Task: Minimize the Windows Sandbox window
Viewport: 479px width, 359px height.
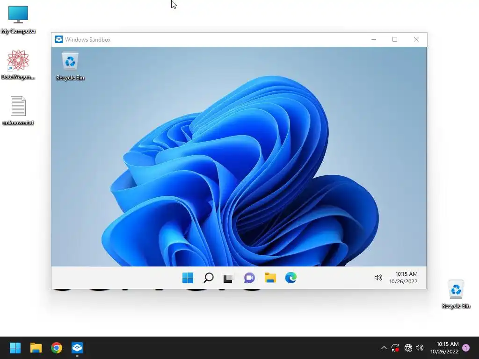Action: tap(374, 39)
